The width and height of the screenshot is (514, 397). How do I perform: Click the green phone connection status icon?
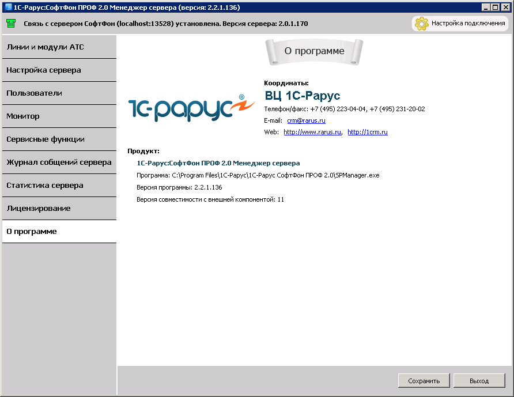pos(11,23)
